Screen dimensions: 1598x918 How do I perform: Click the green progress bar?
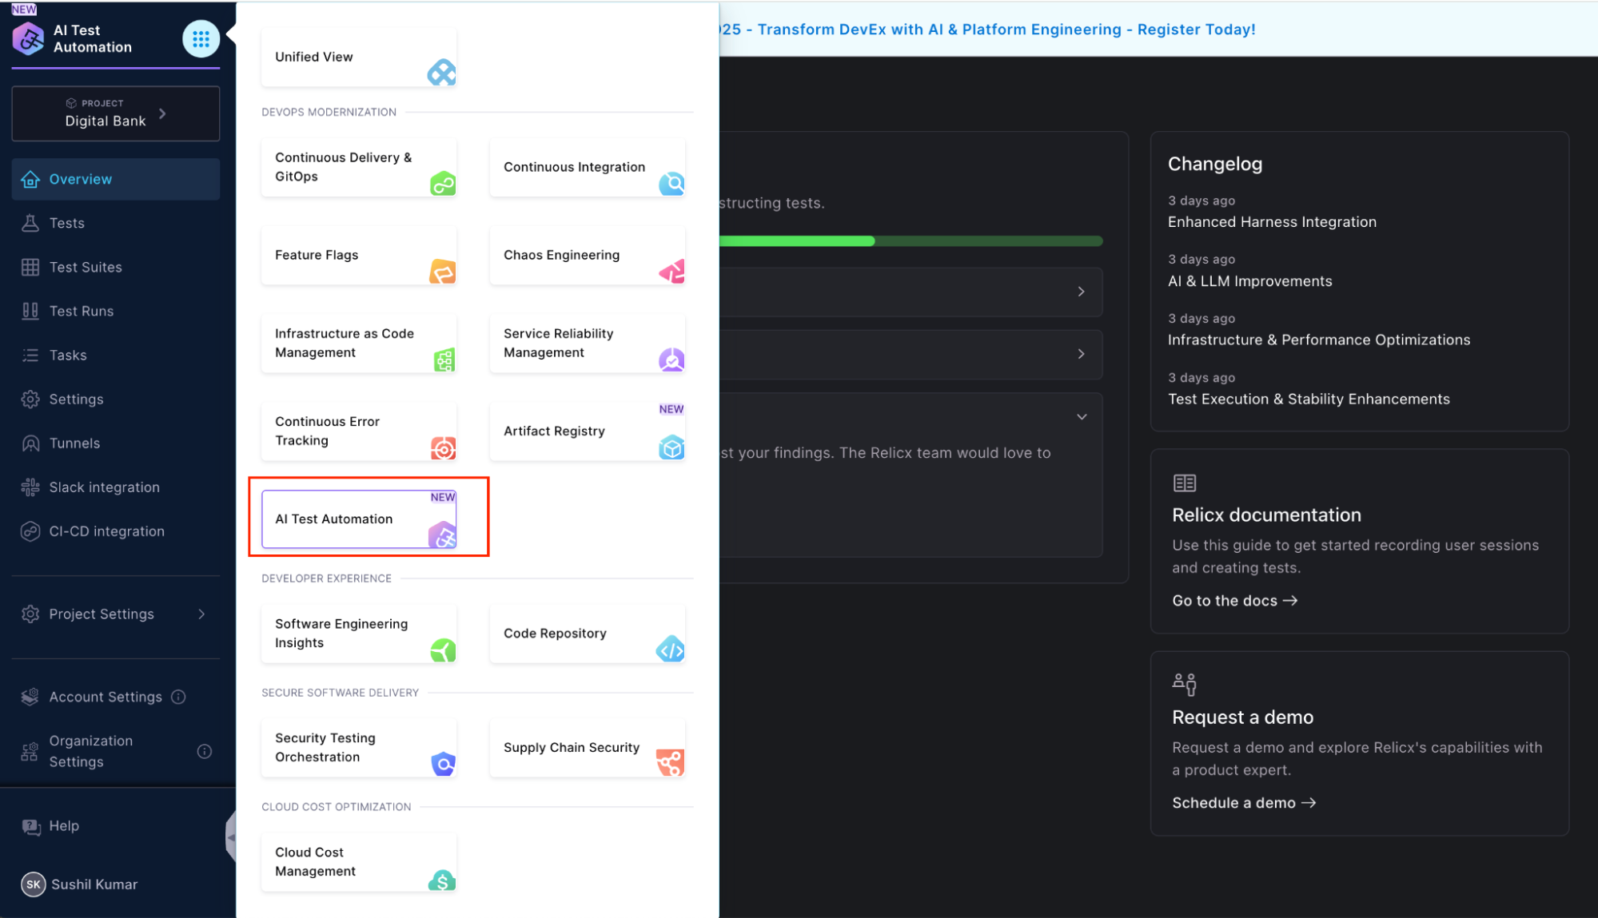(799, 240)
